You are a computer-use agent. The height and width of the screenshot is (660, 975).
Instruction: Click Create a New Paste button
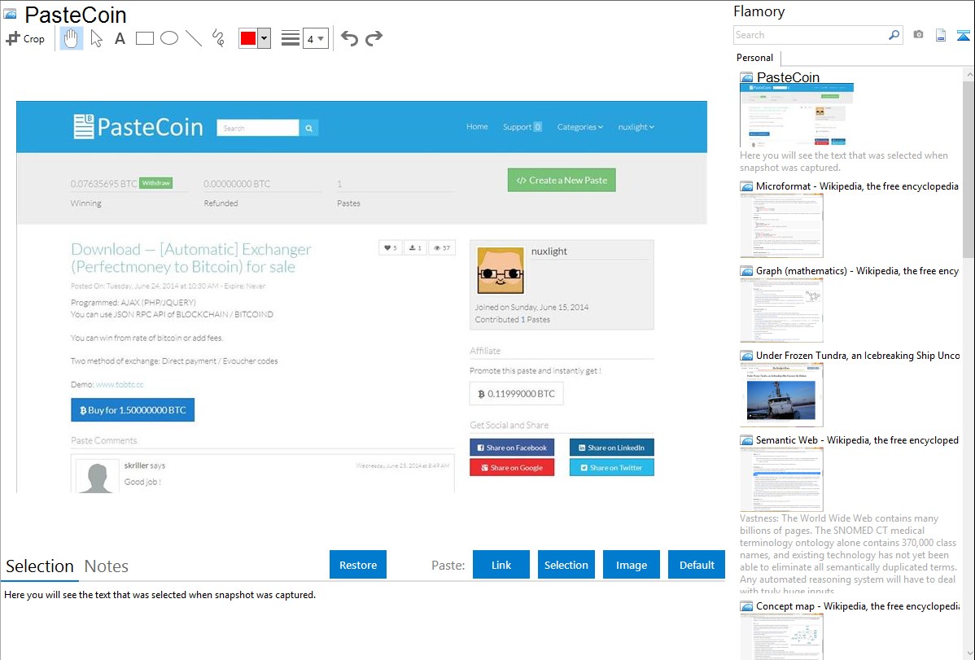[562, 180]
